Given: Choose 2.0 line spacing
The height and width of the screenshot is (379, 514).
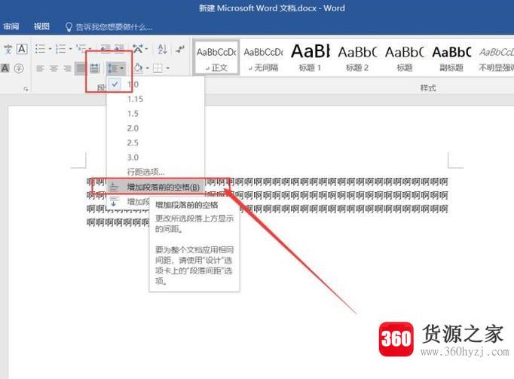Looking at the screenshot, I should pos(155,128).
